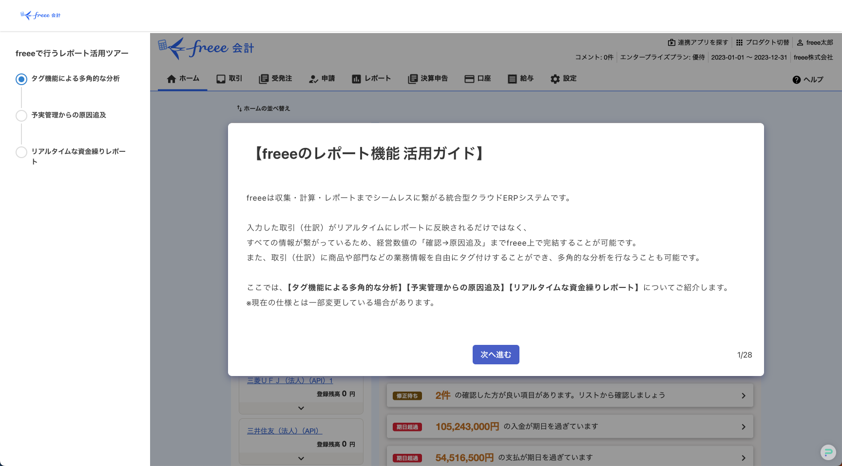This screenshot has height=466, width=842.
Task: Open the 修正待ち 2件 item row
Action: tap(570, 395)
